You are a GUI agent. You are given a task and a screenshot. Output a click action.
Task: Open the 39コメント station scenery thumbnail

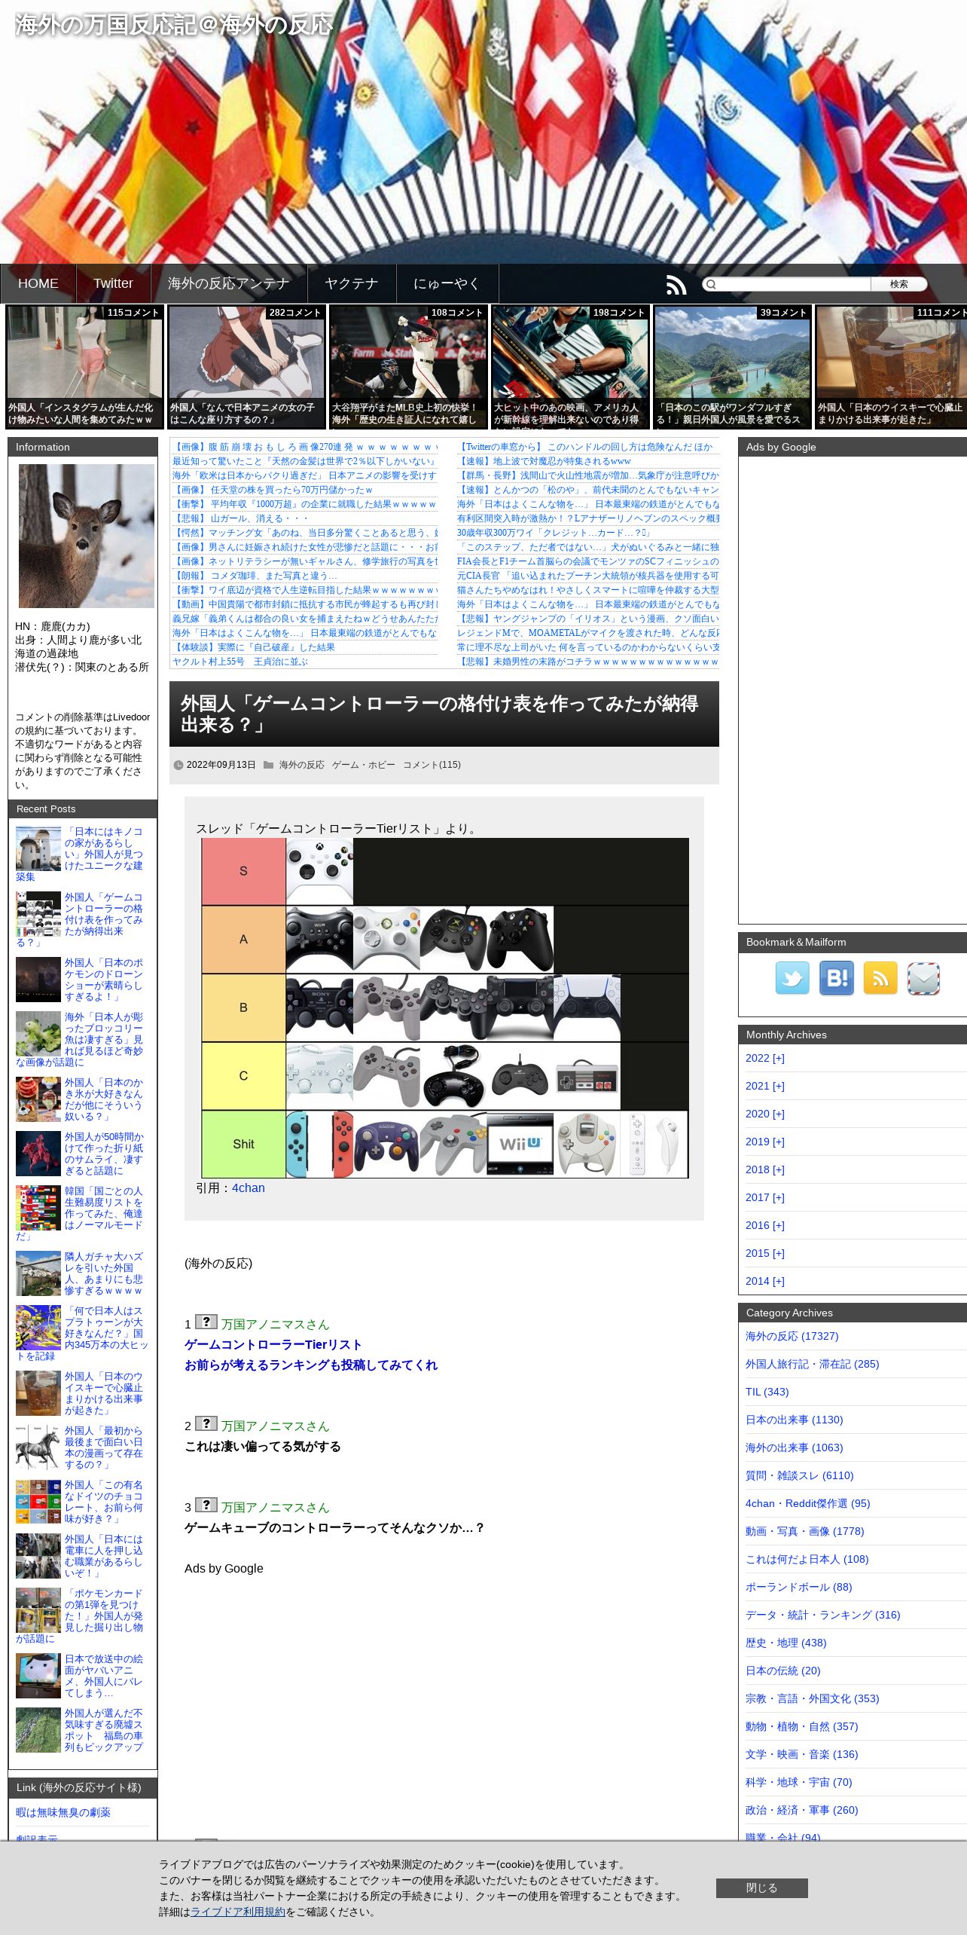click(x=732, y=367)
